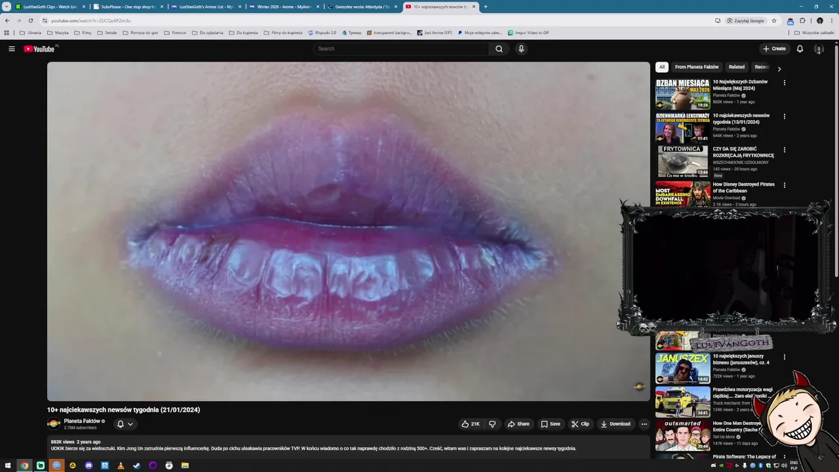Open 'Prawdziwa motoryzacja wagi ciężkiej' video title
This screenshot has width=839, height=472.
click(743, 393)
